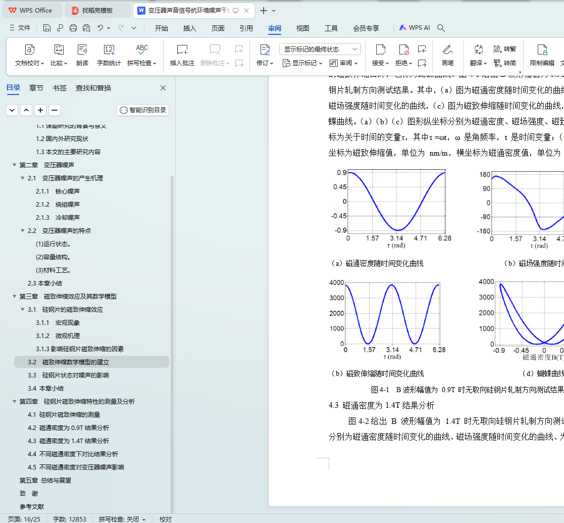Click the redo arrow icon
The width and height of the screenshot is (564, 523).
pos(121,28)
